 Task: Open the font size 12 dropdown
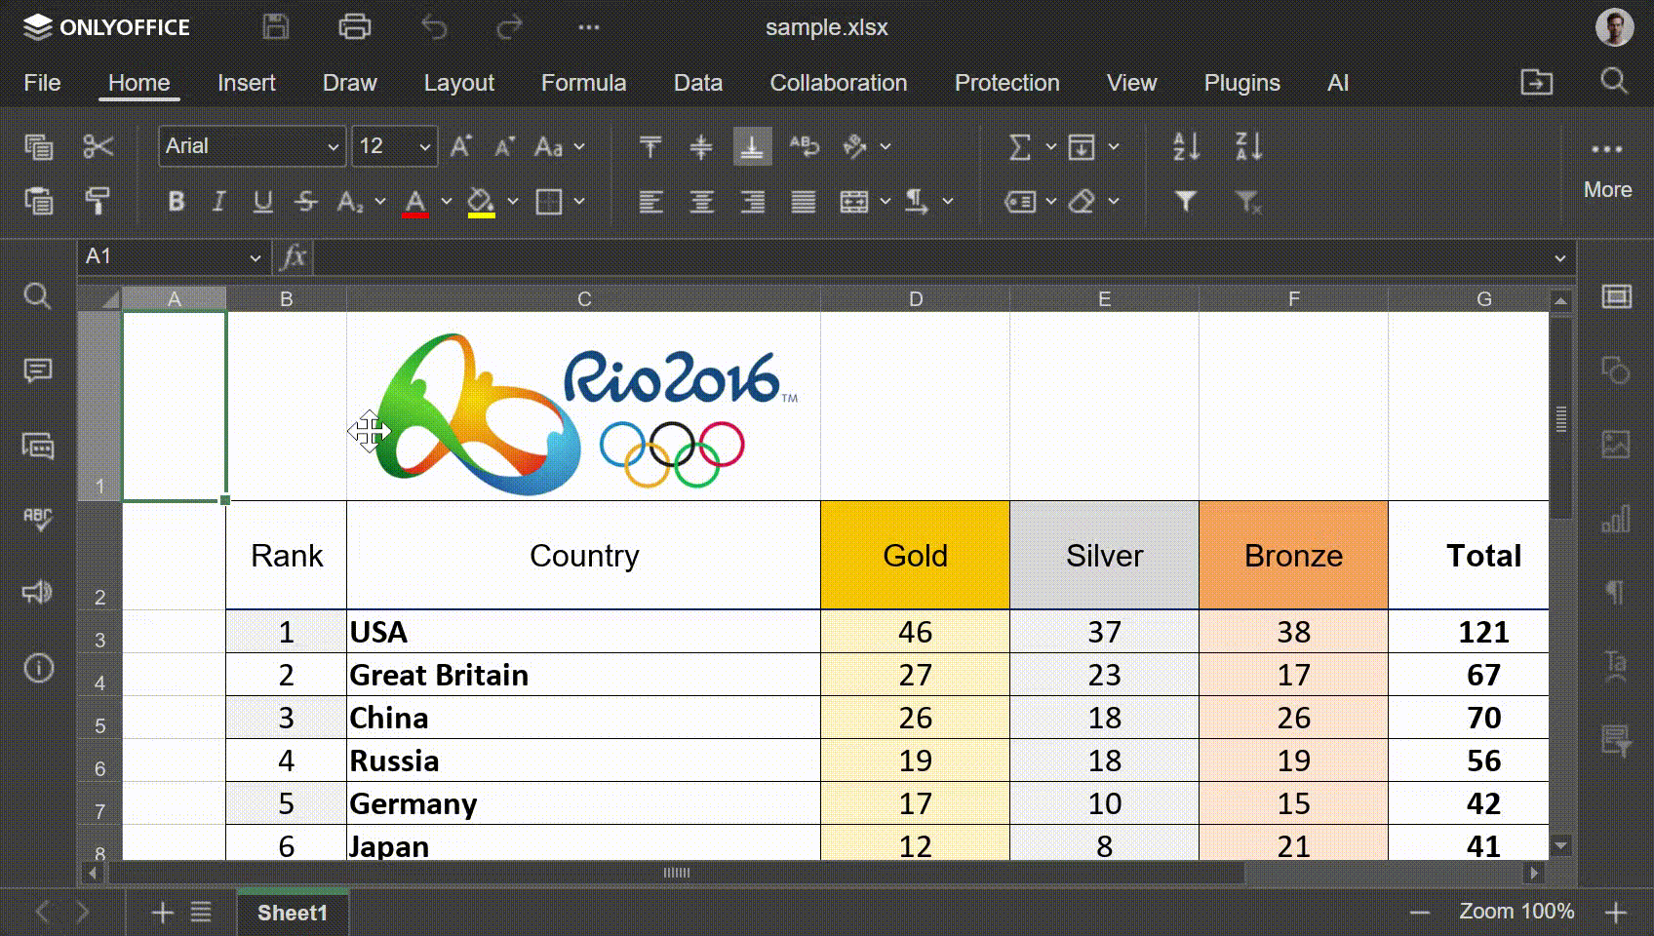click(x=424, y=147)
